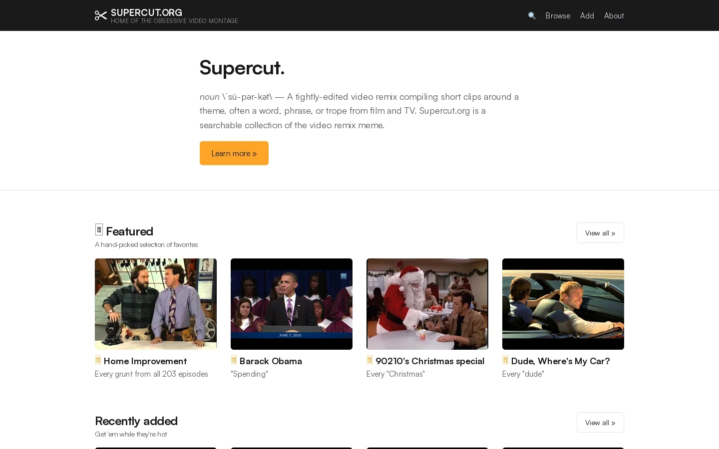
Task: Open the Browse menu item
Action: [558, 15]
